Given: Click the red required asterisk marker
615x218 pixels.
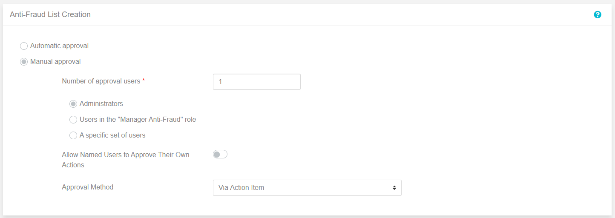Looking at the screenshot, I should (x=144, y=80).
